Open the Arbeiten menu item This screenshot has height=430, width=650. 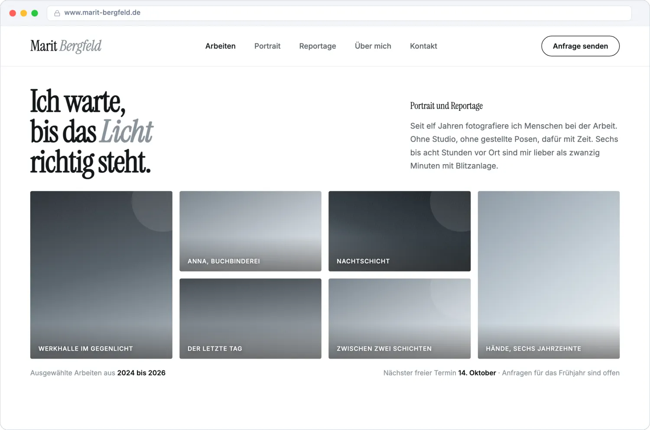pos(221,46)
